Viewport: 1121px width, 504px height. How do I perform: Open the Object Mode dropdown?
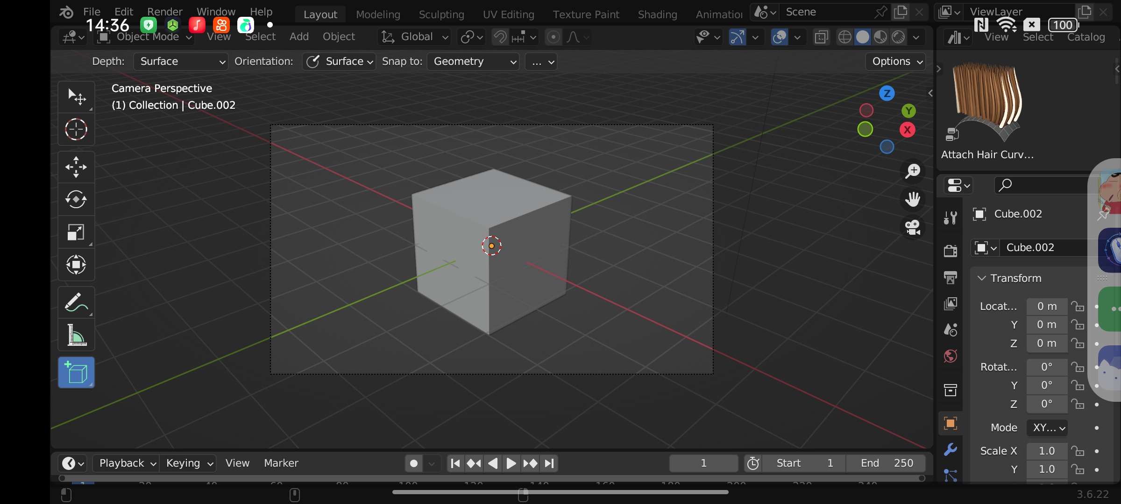click(144, 37)
